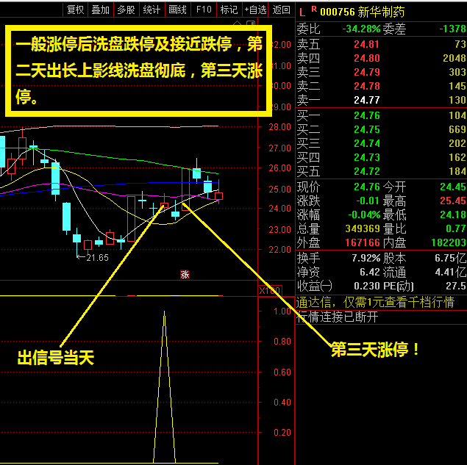Select the 卖一 24.77 ask price
Screen dimensions: 467x465
pos(367,100)
